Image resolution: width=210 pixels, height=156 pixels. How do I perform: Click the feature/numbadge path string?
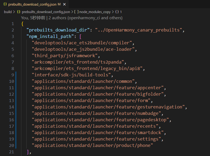[x=96, y=114]
